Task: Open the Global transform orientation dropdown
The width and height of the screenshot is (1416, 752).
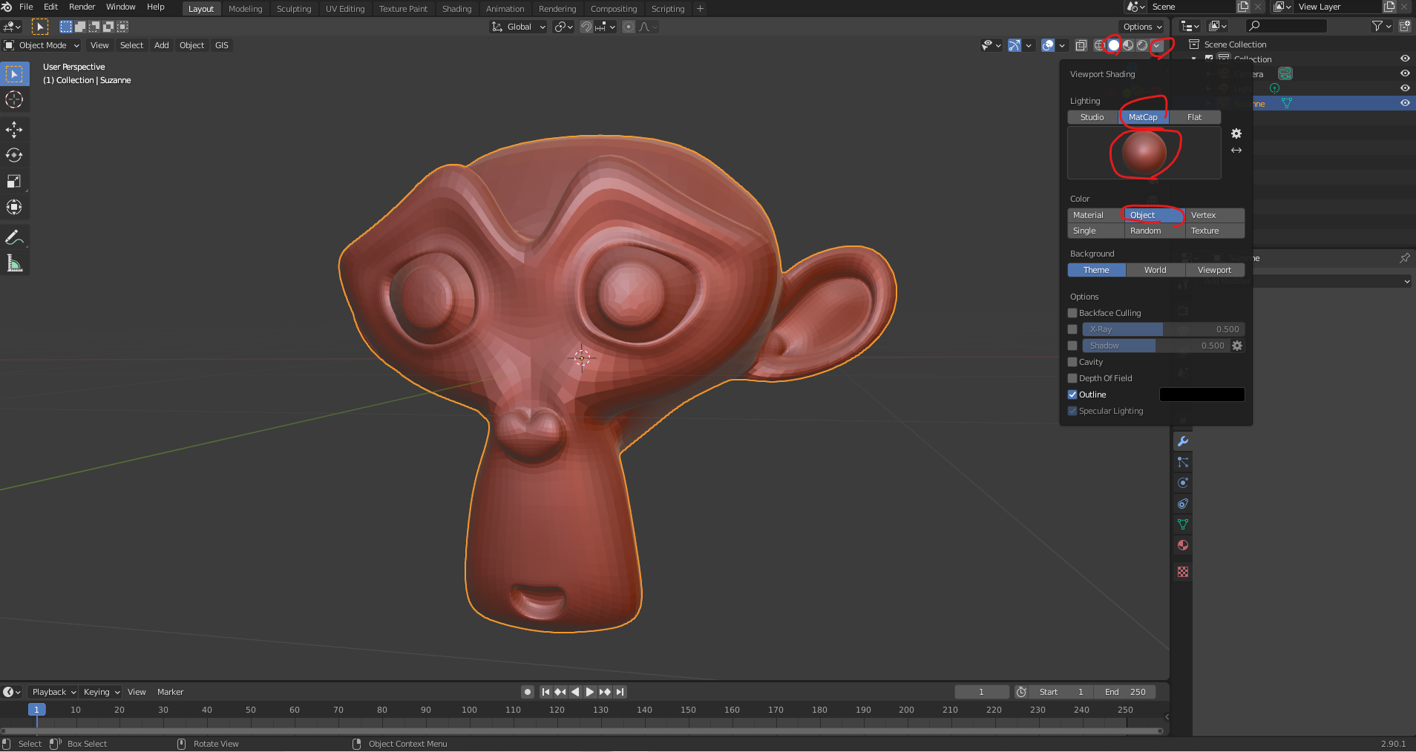Action: tap(519, 27)
